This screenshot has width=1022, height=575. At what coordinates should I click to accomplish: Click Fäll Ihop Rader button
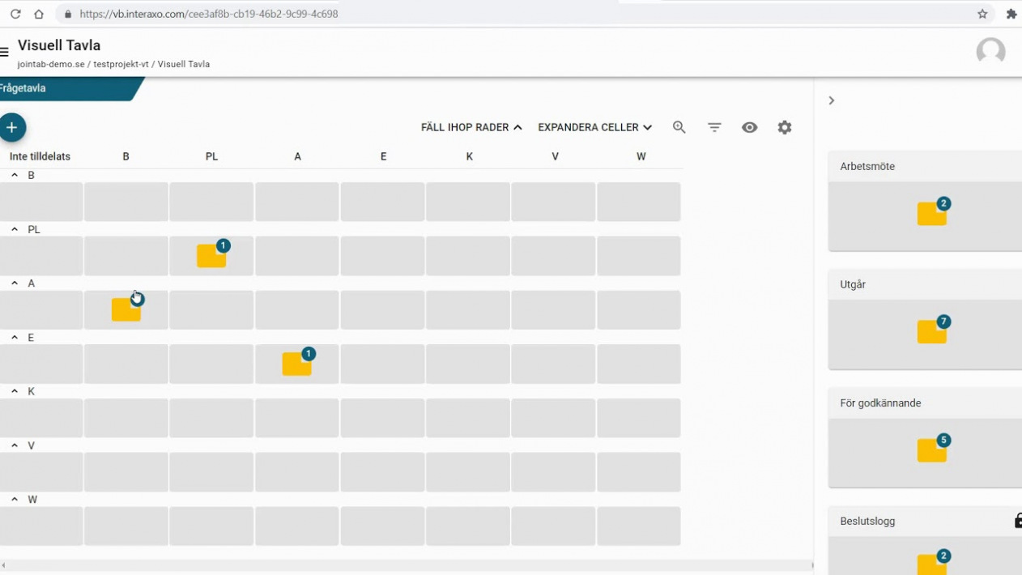coord(471,127)
